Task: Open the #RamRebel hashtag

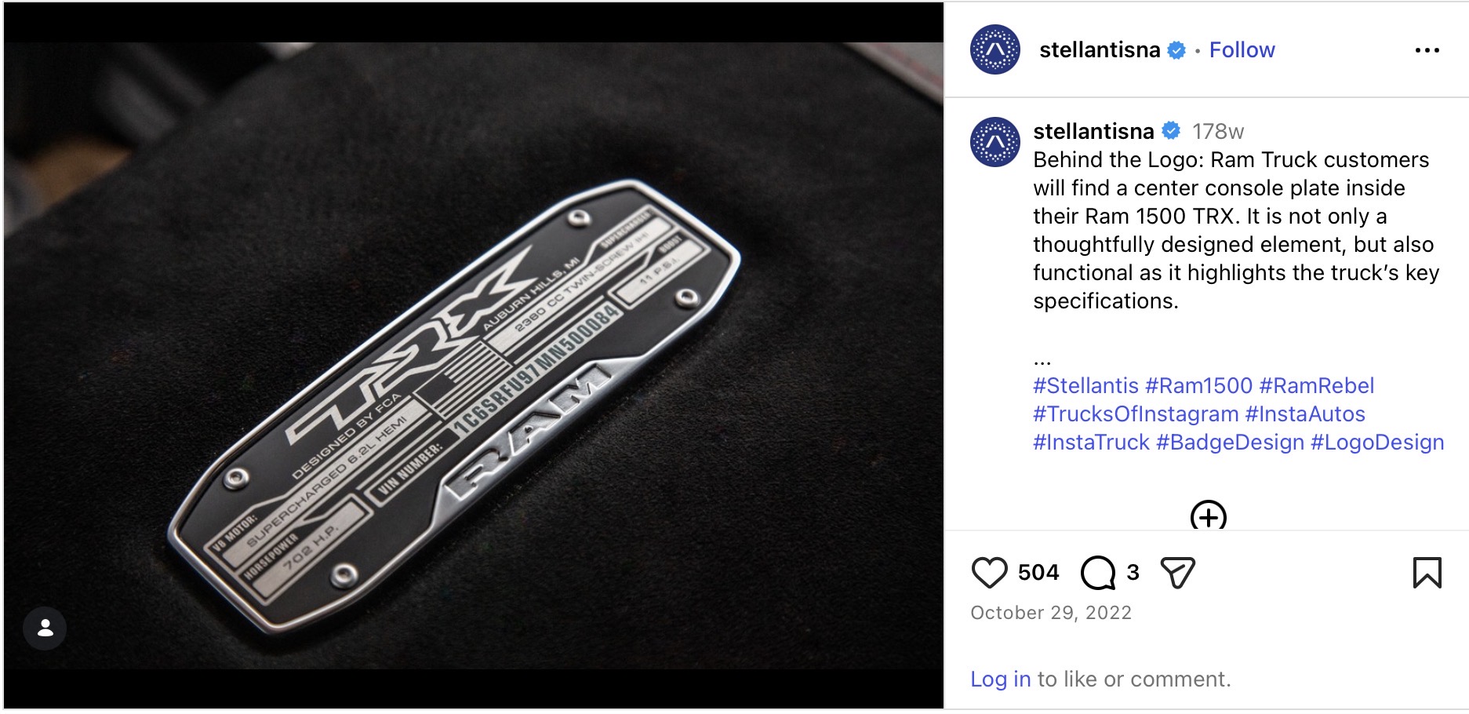Action: point(1317,385)
